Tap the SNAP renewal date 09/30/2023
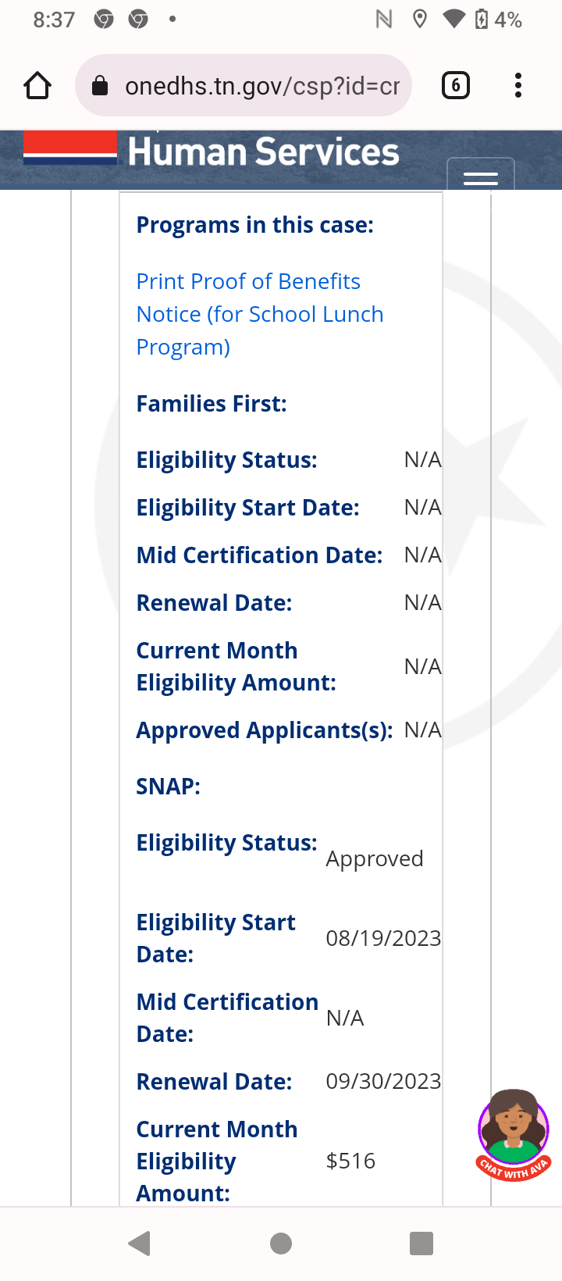This screenshot has height=1281, width=562. click(x=383, y=1081)
